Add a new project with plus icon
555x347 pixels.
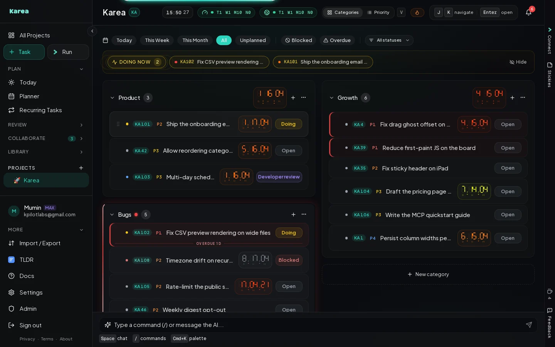point(81,168)
